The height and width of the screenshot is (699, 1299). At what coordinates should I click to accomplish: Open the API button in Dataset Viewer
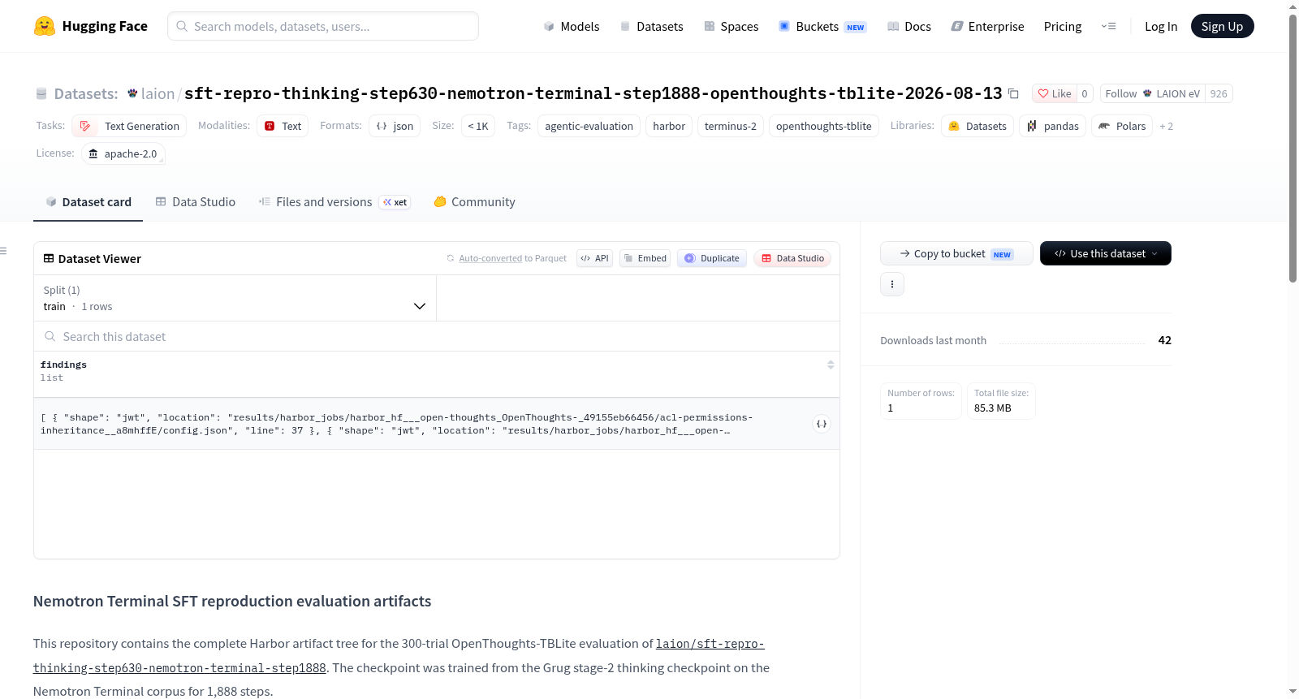tap(594, 258)
